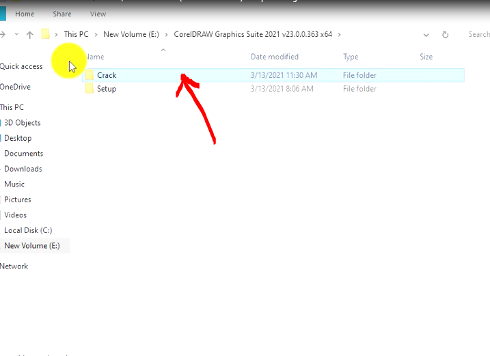Open Music in sidebar
The height and width of the screenshot is (356, 490).
pos(14,184)
